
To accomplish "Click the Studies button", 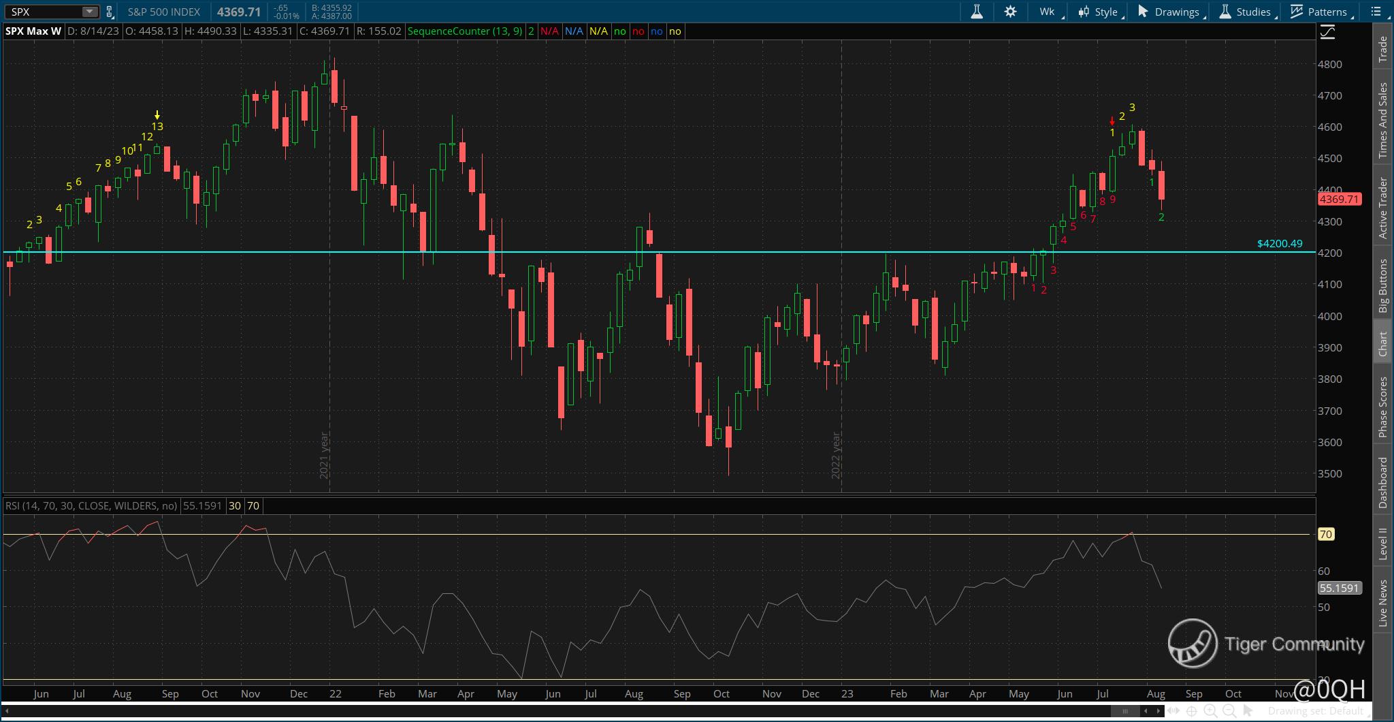I will pyautogui.click(x=1245, y=12).
